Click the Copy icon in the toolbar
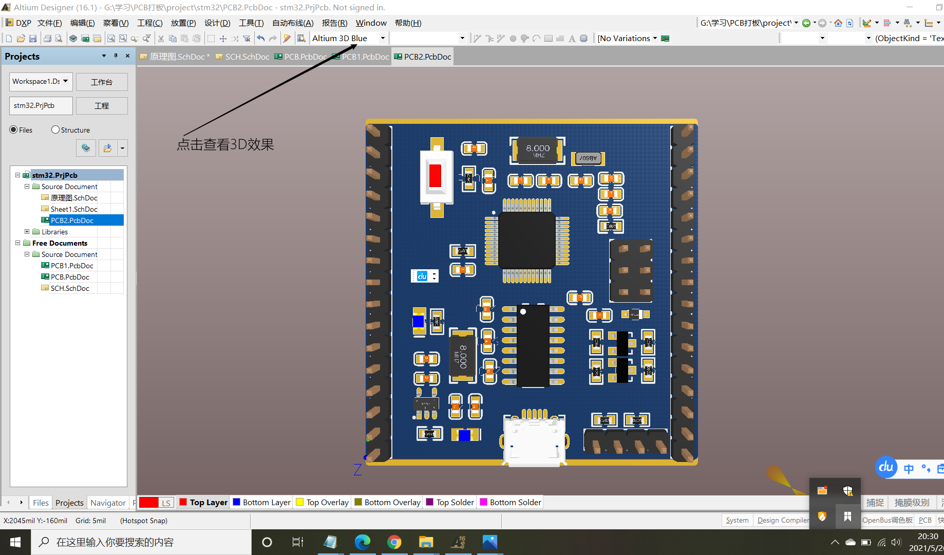944x555 pixels. (x=173, y=39)
